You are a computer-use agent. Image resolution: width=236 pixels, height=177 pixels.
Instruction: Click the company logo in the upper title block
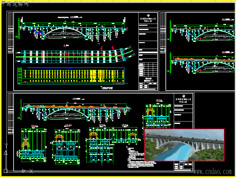tap(148, 15)
